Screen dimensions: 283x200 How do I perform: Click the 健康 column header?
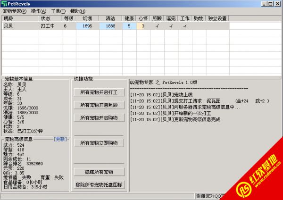click(129, 18)
